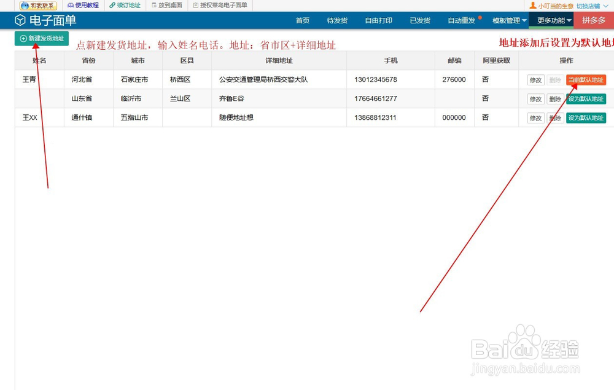Viewport: 614px width, 390px height.
Task: Click the 续订地址 renewal icon
Action: [123, 5]
